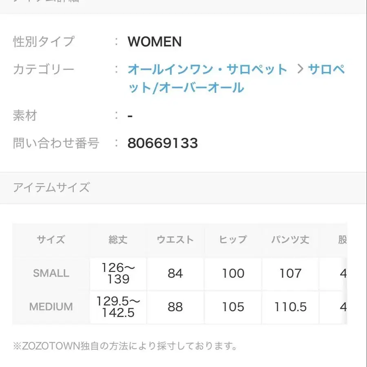
Task: Select the SMALL size row label
Action: pos(51,273)
